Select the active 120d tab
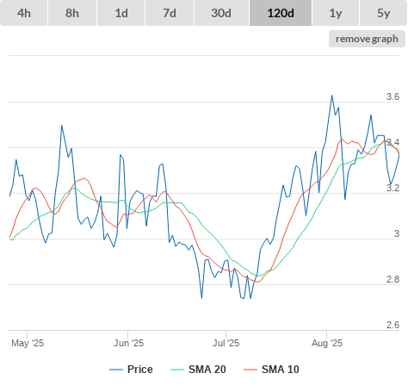Screen dimensions: 408x392 pos(281,13)
